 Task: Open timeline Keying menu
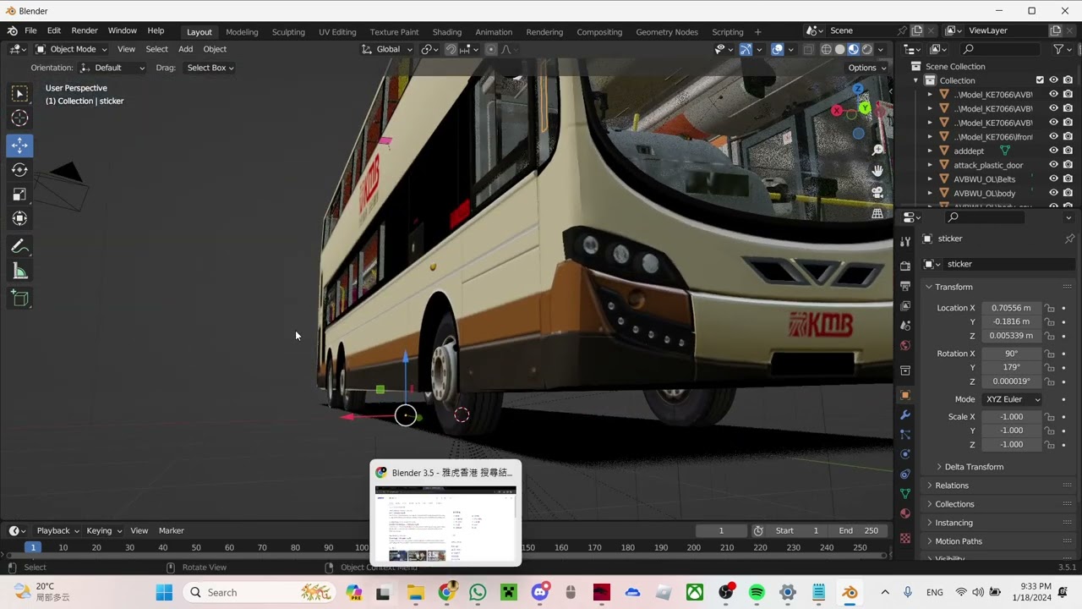[x=103, y=530]
